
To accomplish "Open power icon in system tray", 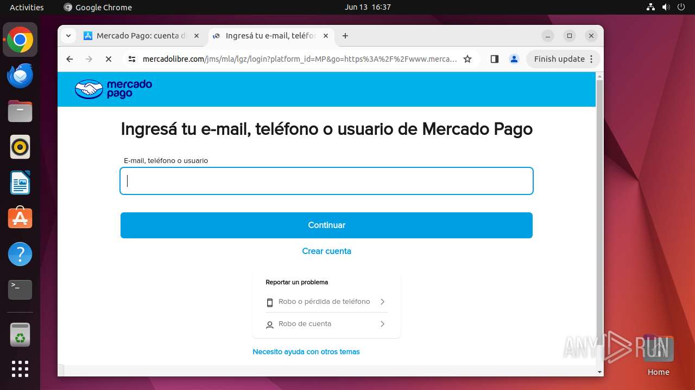I will click(x=681, y=7).
